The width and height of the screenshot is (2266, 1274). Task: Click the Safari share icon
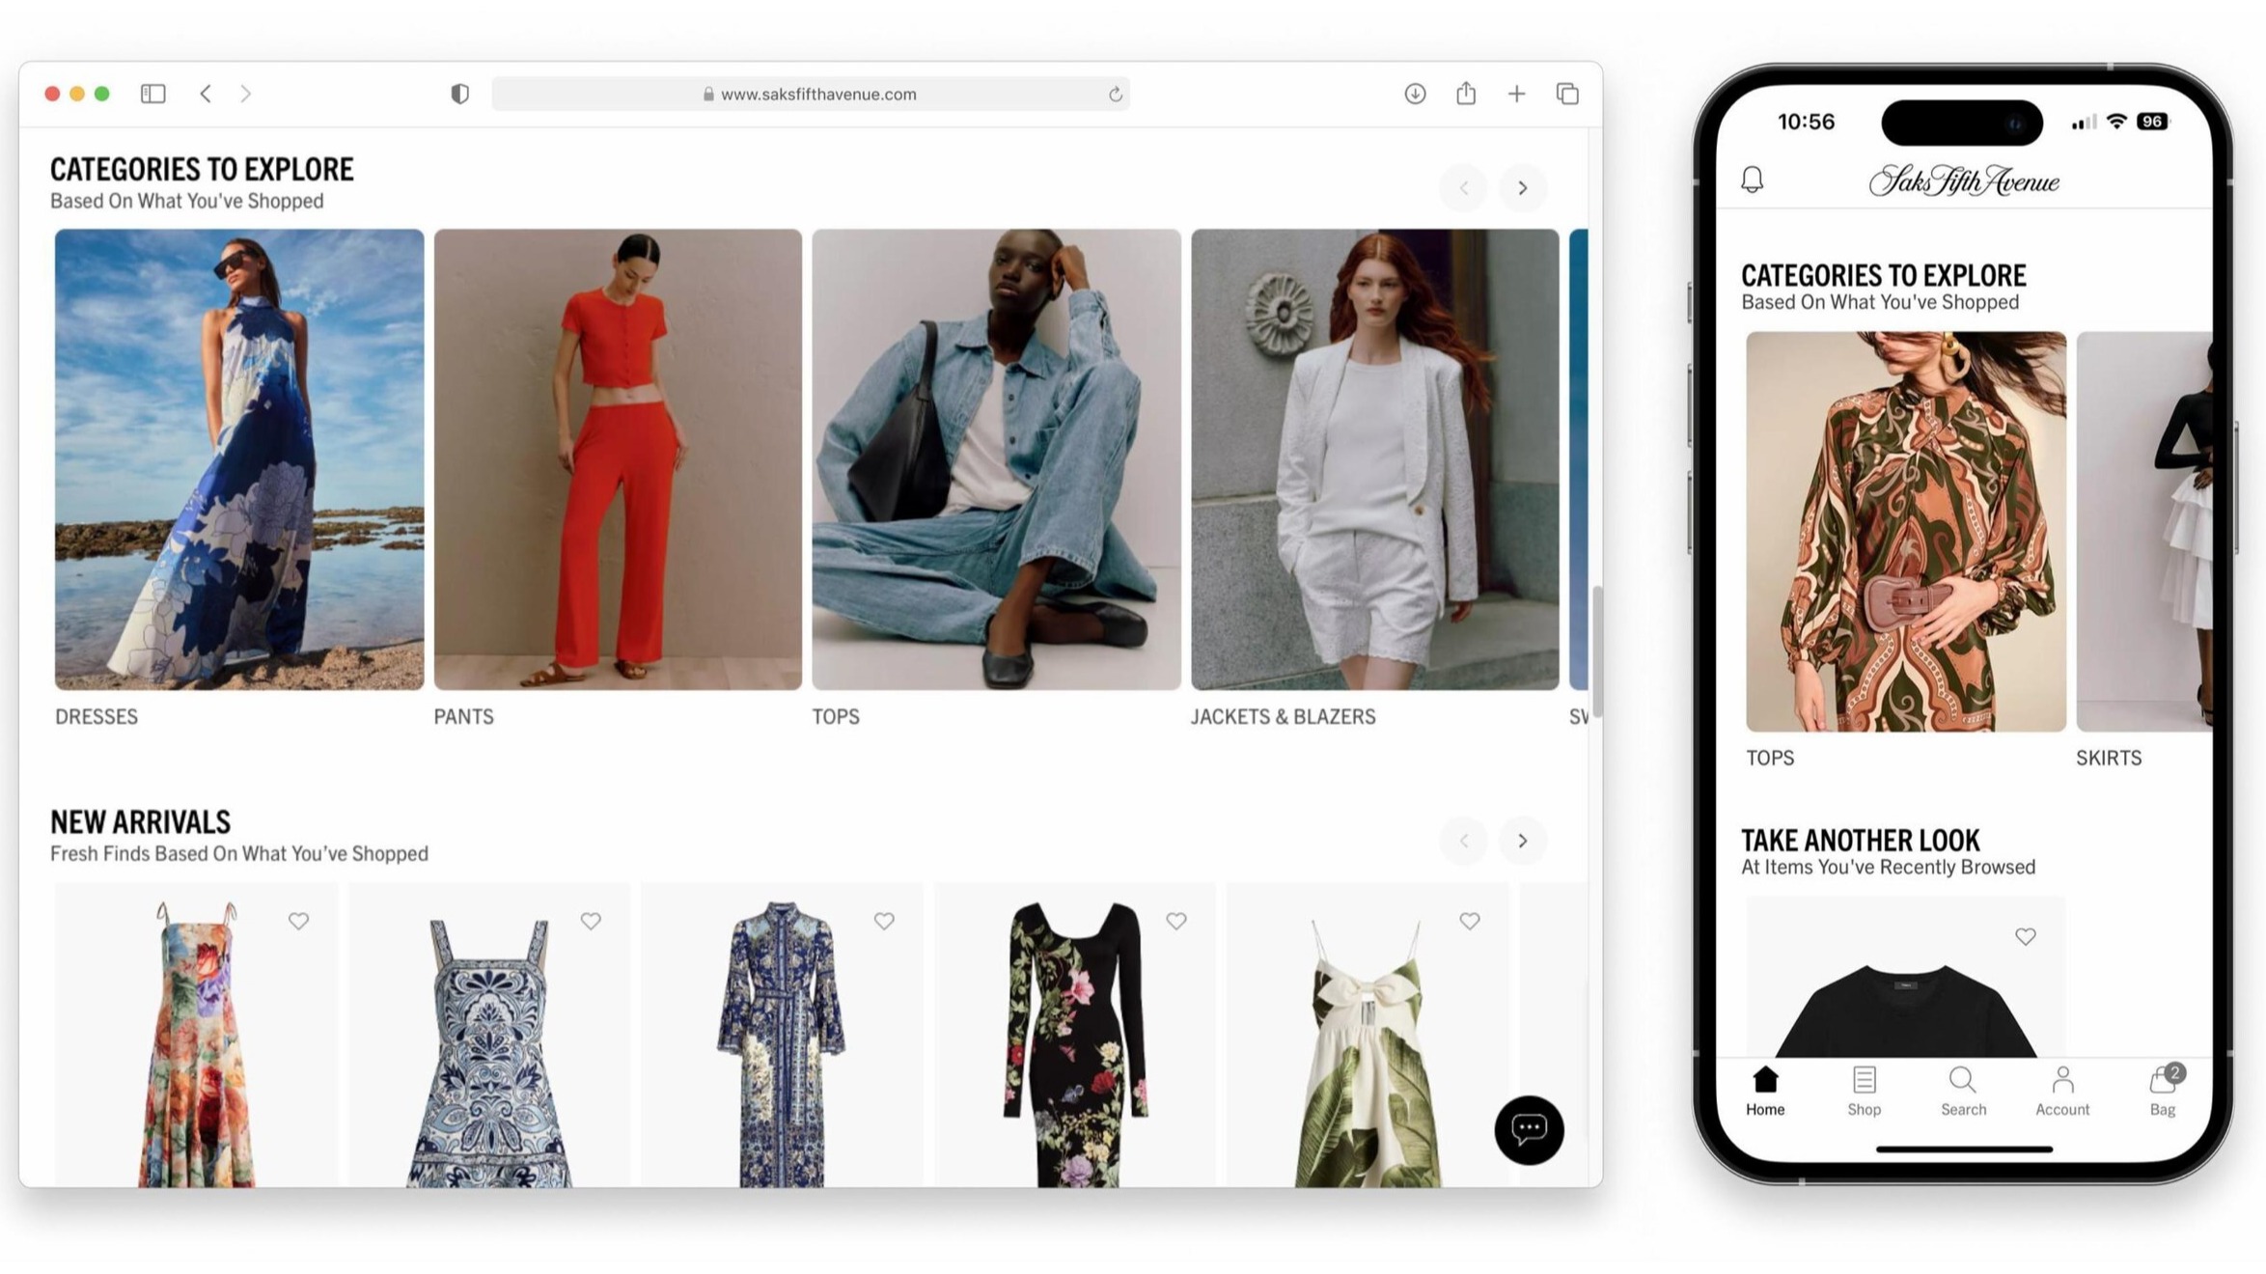click(x=1466, y=93)
